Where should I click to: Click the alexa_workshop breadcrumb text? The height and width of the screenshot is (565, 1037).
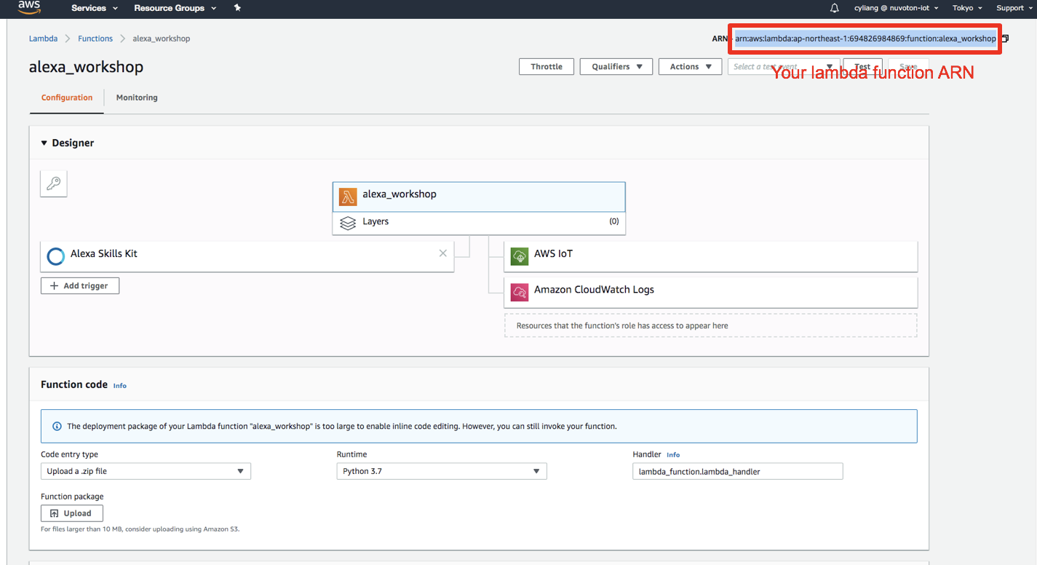(162, 39)
